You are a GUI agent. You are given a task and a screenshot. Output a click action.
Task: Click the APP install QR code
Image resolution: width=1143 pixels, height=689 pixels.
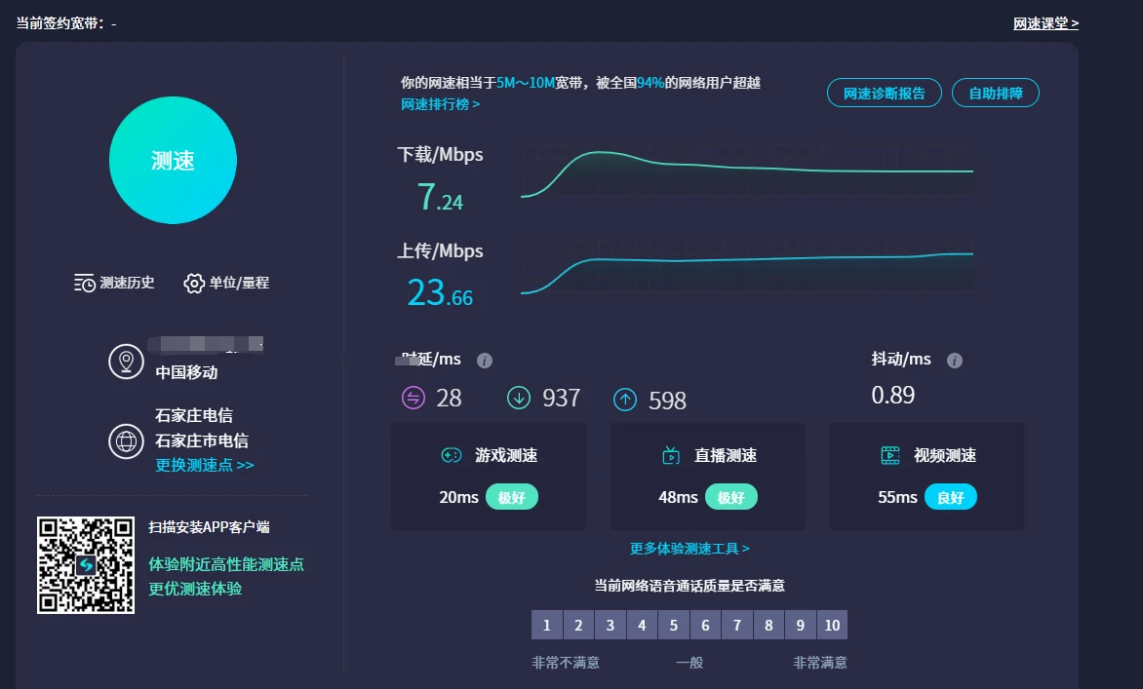click(x=86, y=565)
